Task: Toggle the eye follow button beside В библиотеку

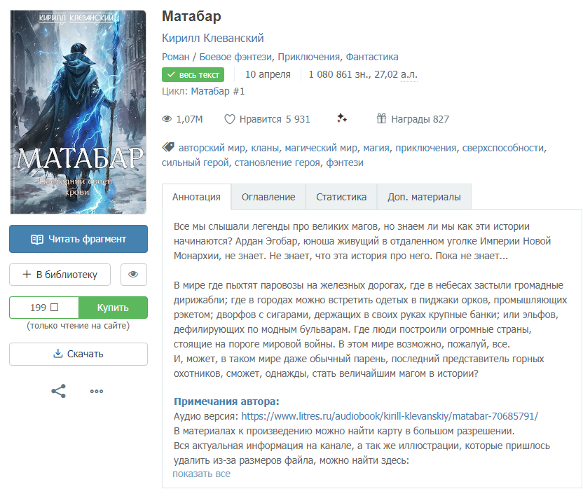Action: (133, 275)
